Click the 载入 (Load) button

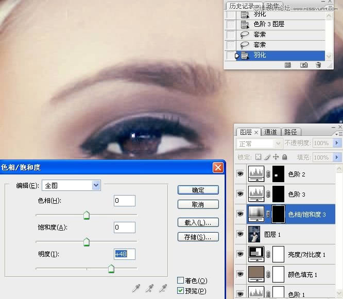click(198, 223)
